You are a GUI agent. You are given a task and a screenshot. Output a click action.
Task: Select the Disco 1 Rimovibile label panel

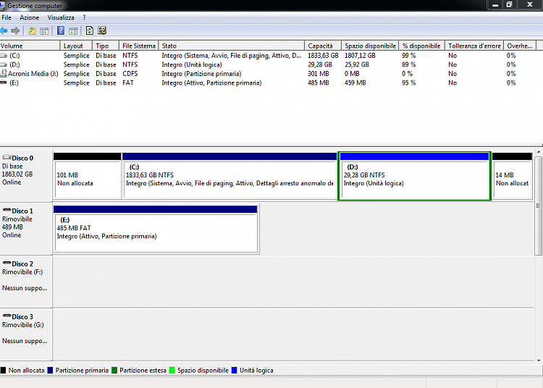[x=26, y=229]
